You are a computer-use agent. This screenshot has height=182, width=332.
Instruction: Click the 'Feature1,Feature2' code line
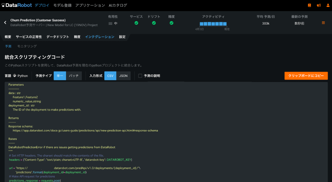[25, 97]
